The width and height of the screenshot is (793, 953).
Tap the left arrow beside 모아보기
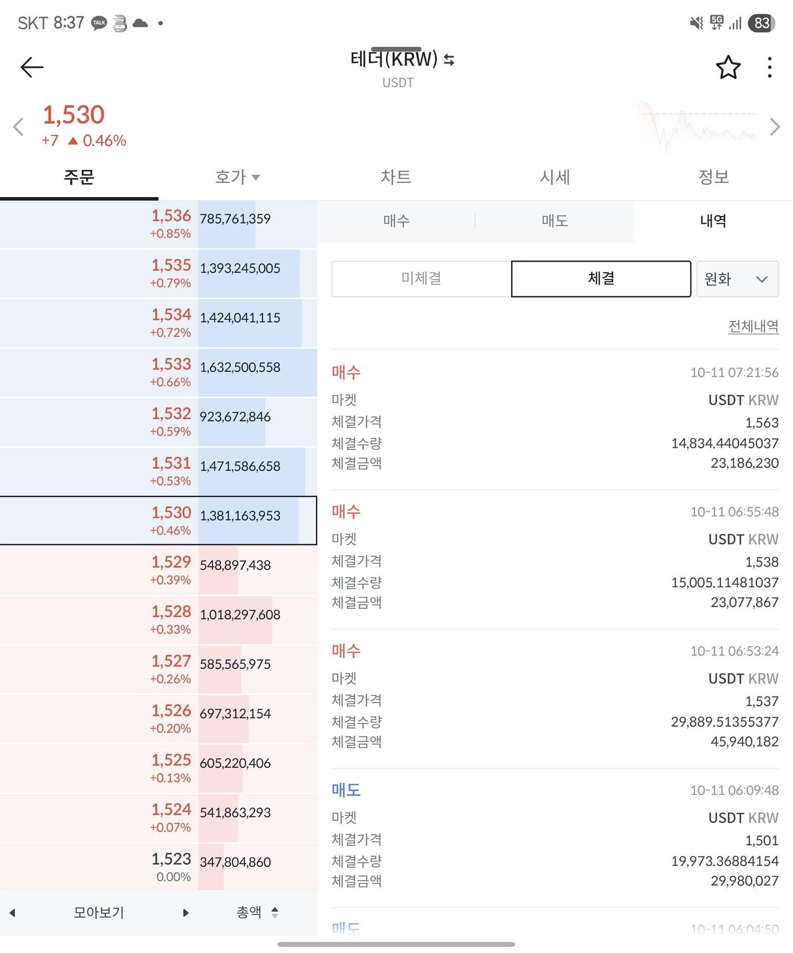12,912
